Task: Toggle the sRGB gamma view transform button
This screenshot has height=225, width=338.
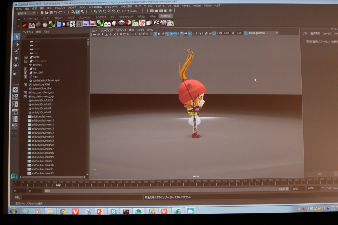Action: 245,33
